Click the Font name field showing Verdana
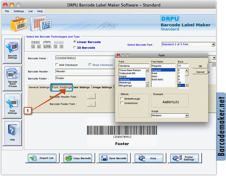The height and width of the screenshot is (176, 226). pos(134,66)
